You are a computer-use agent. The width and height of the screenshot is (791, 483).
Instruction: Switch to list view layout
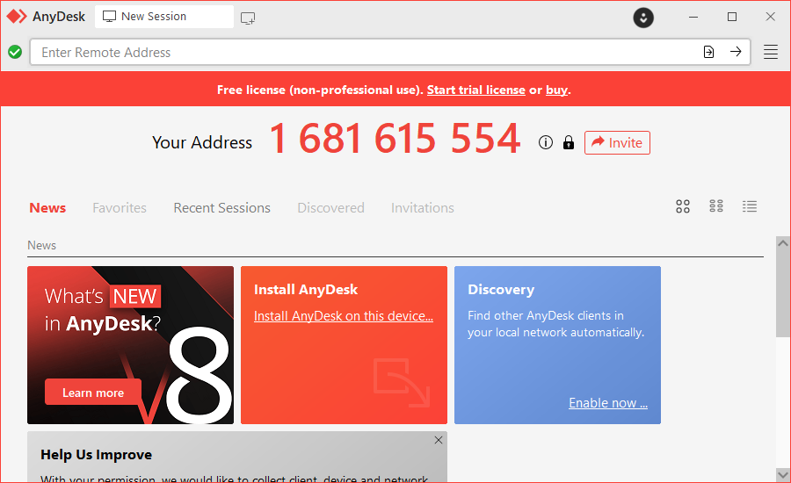pyautogui.click(x=750, y=206)
